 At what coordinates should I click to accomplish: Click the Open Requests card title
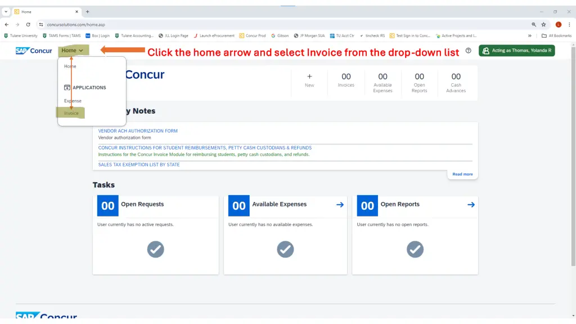142,204
